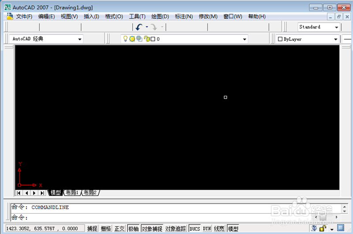Image resolution: width=353 pixels, height=234 pixels.
Task: Toggle 捕捉 snap mode
Action: click(92, 229)
